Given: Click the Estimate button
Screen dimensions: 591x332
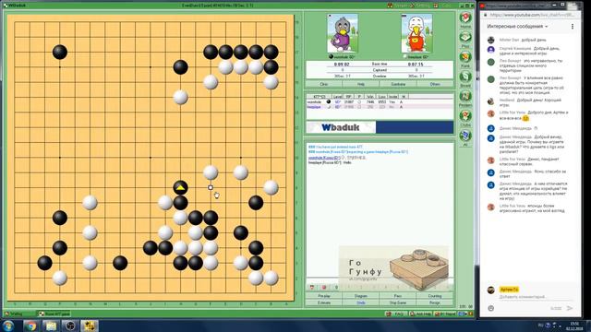Looking at the screenshot, I should (324, 302).
